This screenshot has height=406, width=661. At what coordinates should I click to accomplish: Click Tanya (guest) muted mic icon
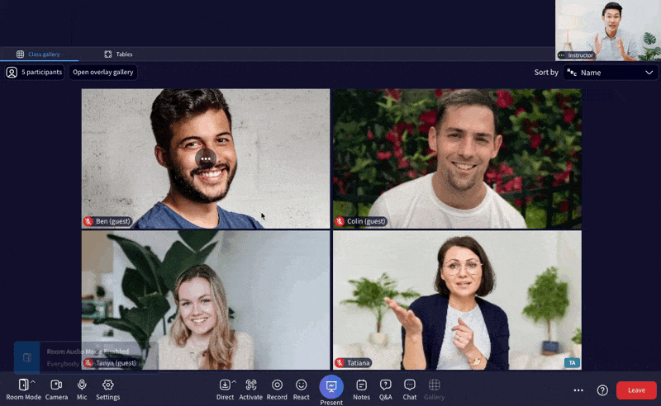click(88, 362)
